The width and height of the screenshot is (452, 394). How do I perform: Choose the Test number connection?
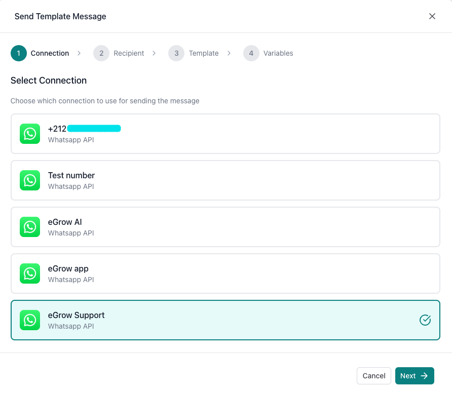click(225, 180)
